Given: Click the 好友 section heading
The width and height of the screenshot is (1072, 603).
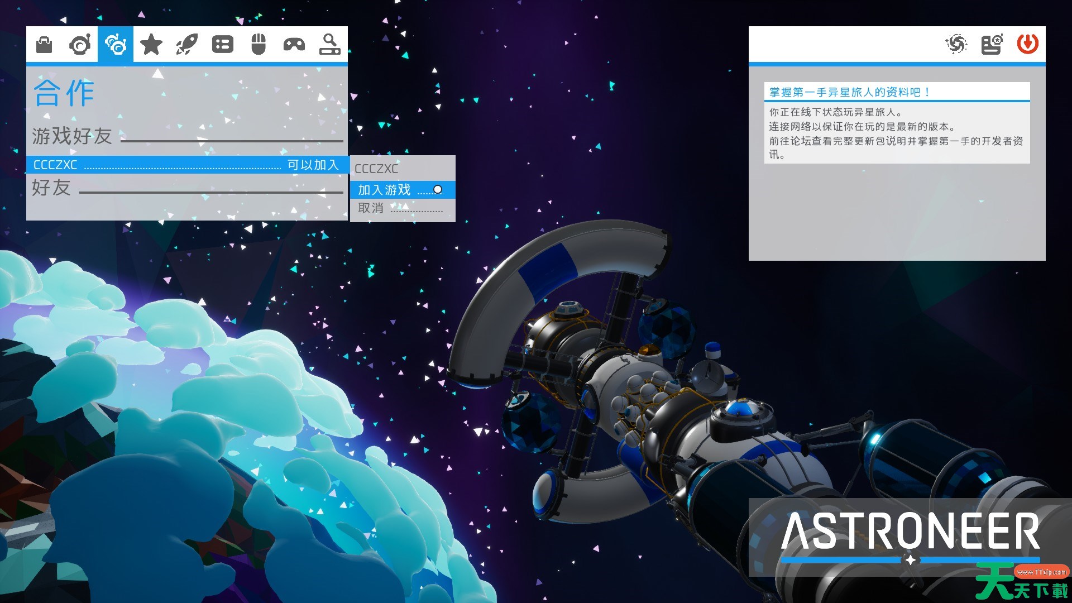Looking at the screenshot, I should [x=51, y=188].
